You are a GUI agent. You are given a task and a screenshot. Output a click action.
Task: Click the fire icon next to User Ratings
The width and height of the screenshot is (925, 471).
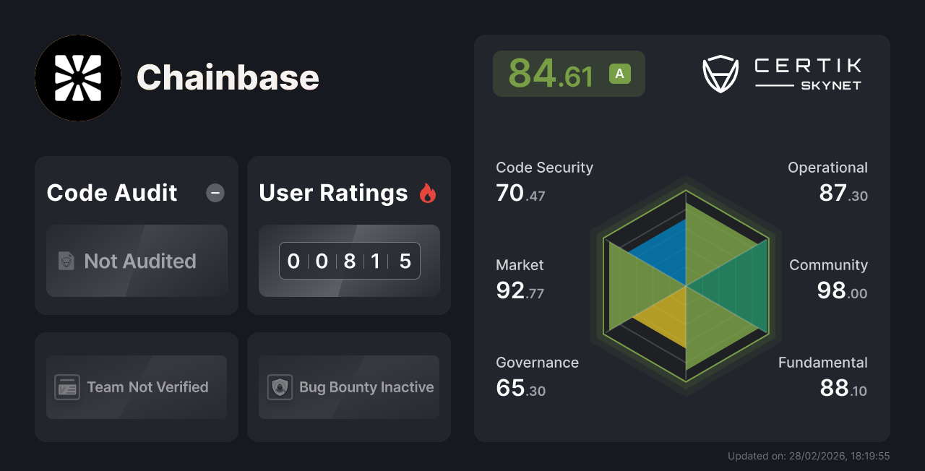(428, 193)
